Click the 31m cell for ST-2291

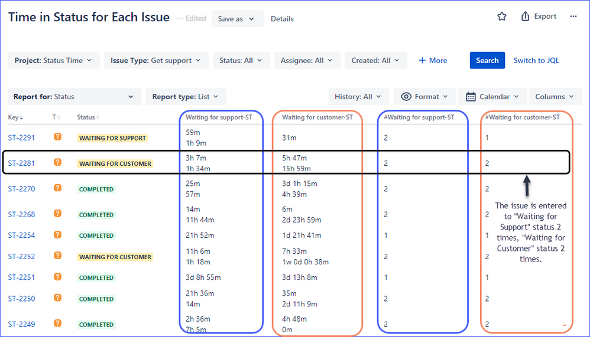289,138
